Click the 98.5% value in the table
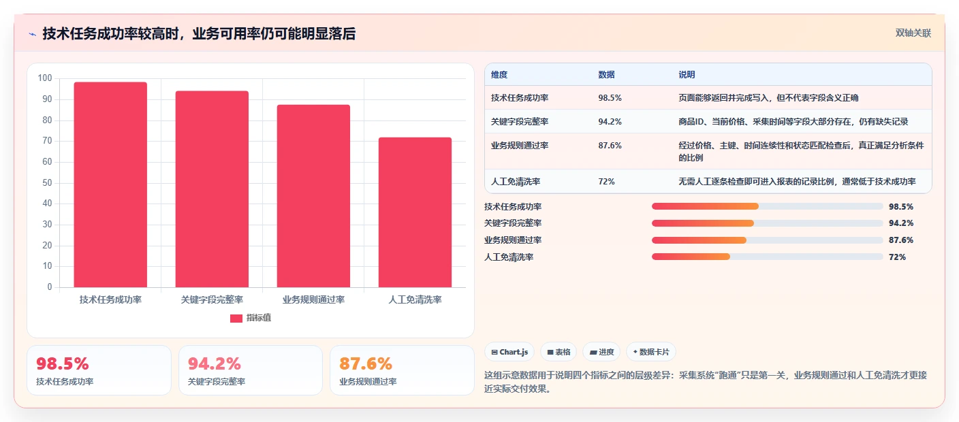This screenshot has height=422, width=959. [x=610, y=98]
